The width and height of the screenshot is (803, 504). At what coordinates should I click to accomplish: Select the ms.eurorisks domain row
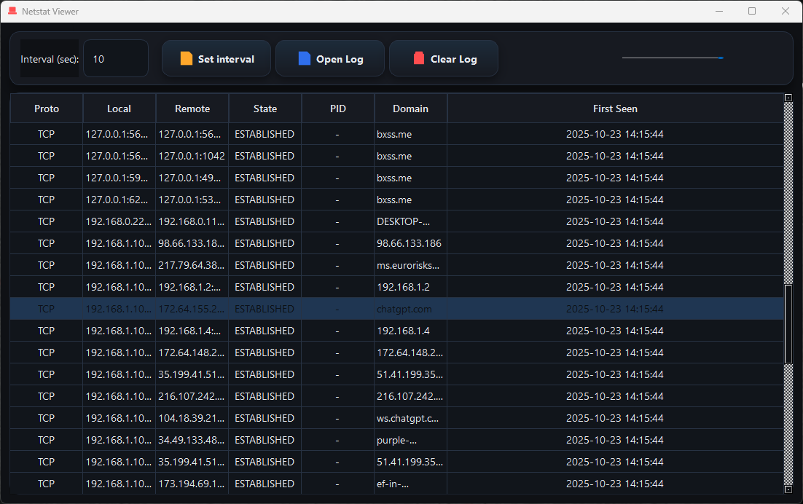point(408,265)
